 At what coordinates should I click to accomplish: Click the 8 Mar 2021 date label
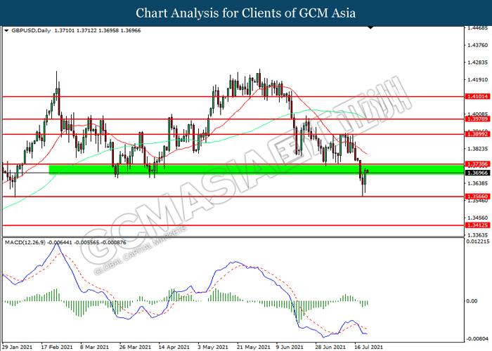pos(94,347)
